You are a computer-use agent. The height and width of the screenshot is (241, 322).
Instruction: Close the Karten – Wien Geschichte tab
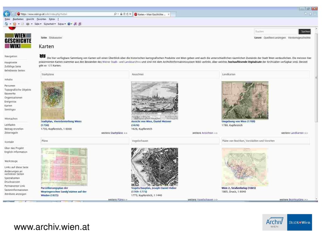coord(169,14)
